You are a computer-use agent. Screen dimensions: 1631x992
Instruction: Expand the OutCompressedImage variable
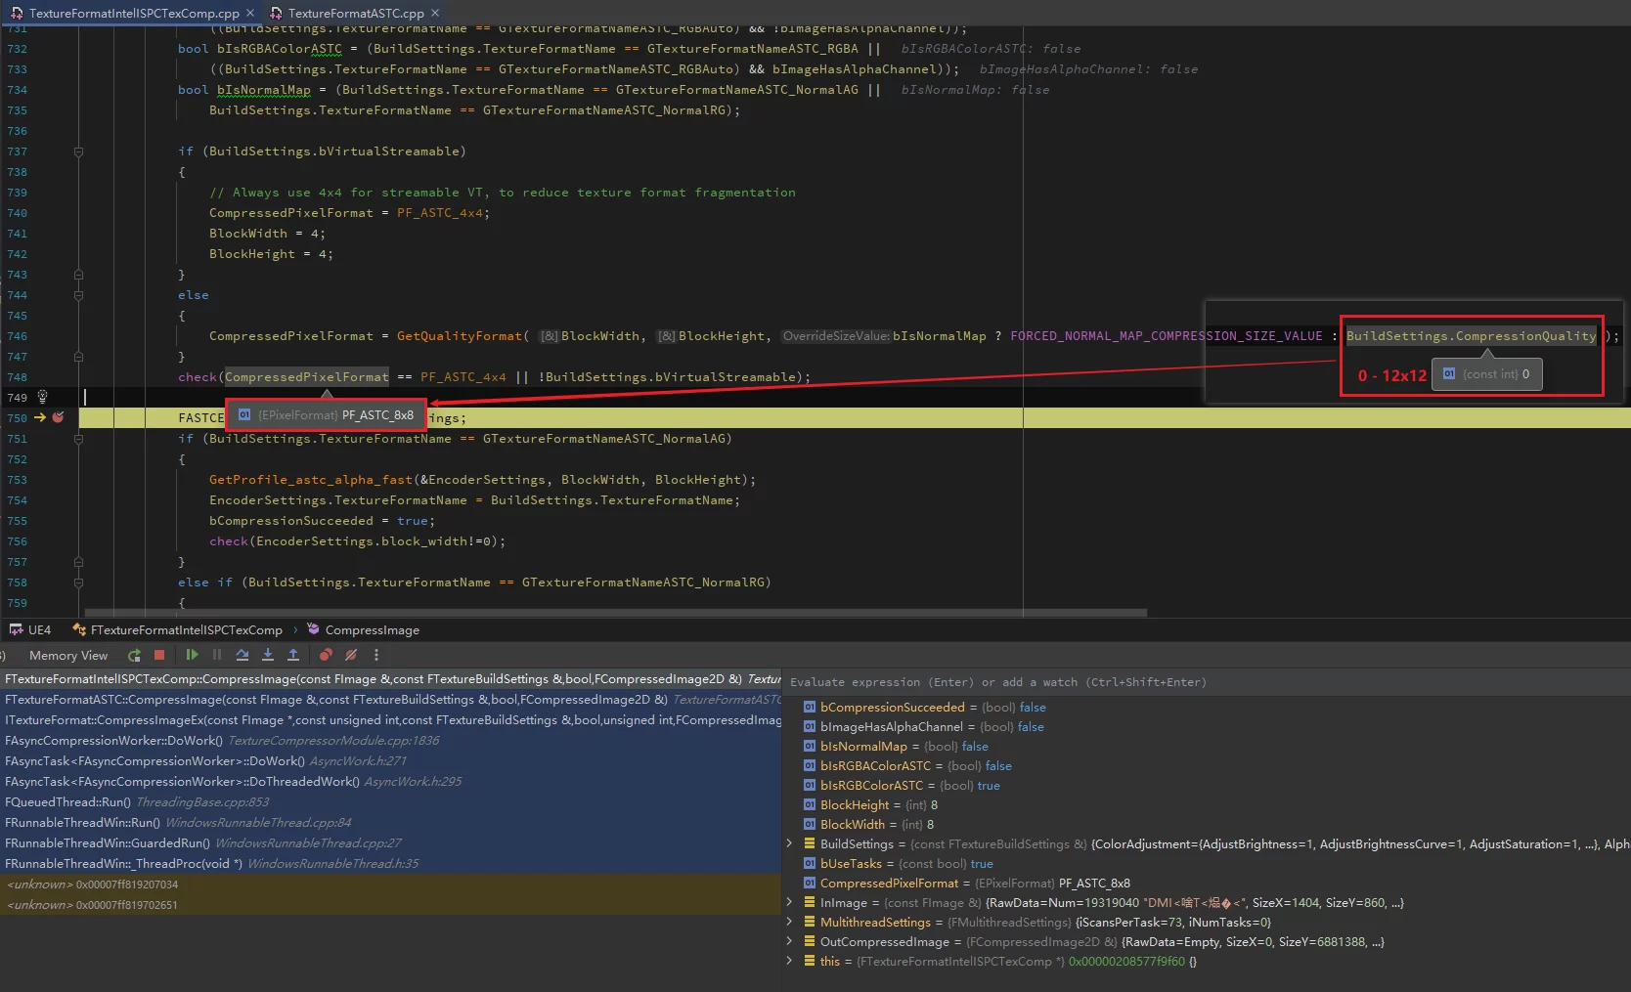790,941
